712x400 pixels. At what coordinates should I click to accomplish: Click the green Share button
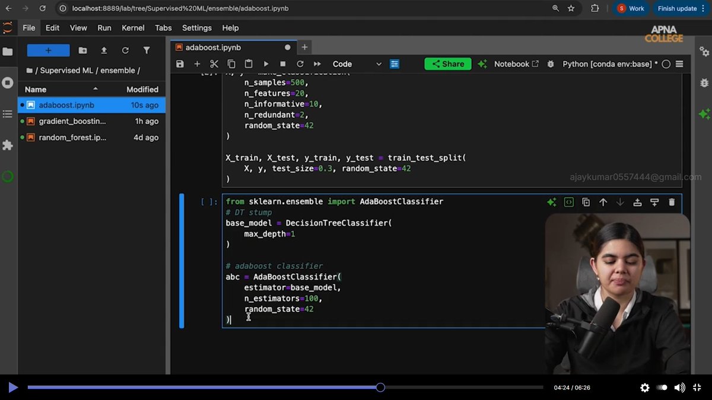[448, 64]
